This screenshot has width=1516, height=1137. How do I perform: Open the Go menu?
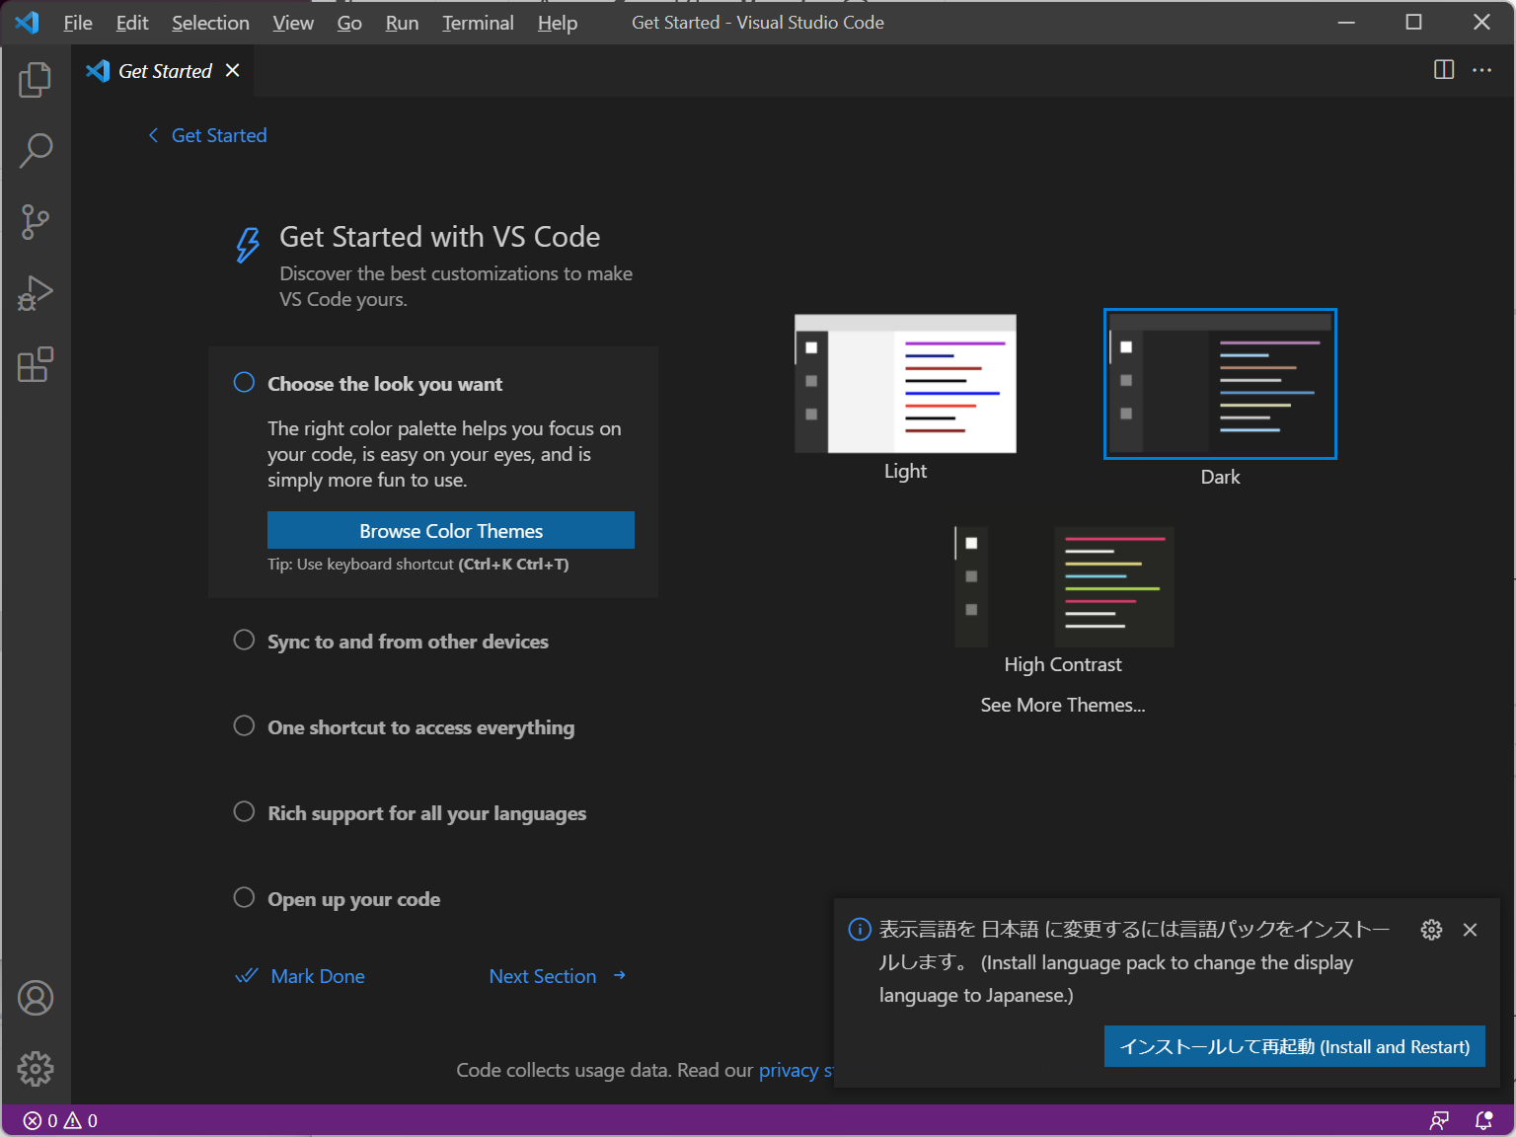coord(349,23)
